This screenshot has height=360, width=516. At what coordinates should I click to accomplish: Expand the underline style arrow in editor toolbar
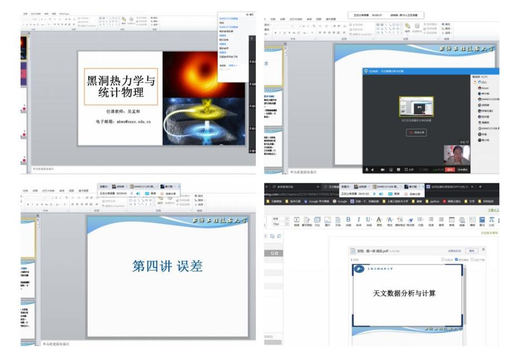point(372,220)
